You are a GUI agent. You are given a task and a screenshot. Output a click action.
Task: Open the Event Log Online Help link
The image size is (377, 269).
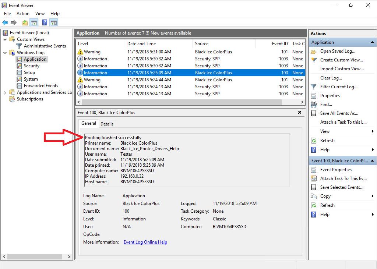(x=145, y=242)
